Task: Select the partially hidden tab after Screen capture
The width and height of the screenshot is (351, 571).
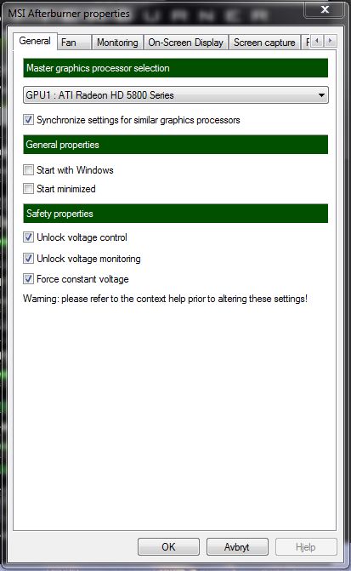Action: 306,43
